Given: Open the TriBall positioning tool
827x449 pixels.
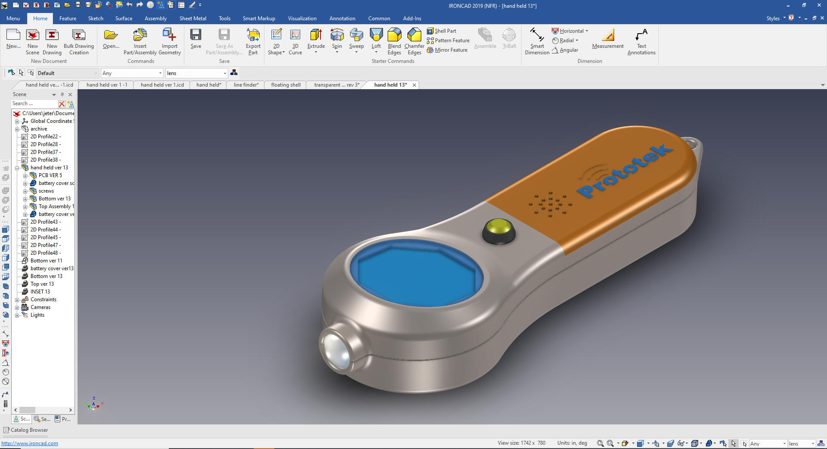Looking at the screenshot, I should coord(509,38).
